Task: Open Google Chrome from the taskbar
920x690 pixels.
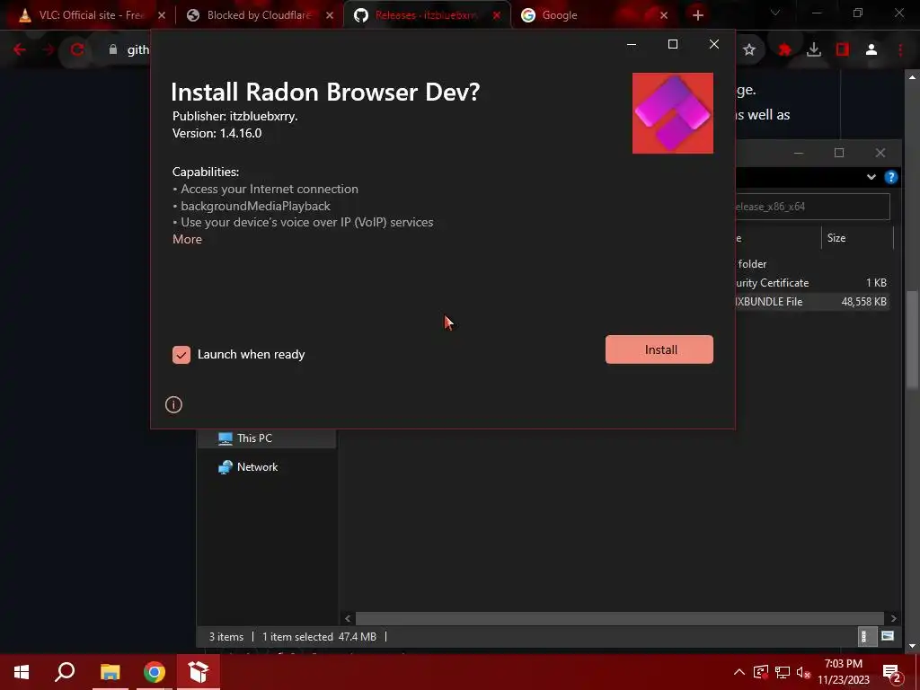Action: pos(155,672)
